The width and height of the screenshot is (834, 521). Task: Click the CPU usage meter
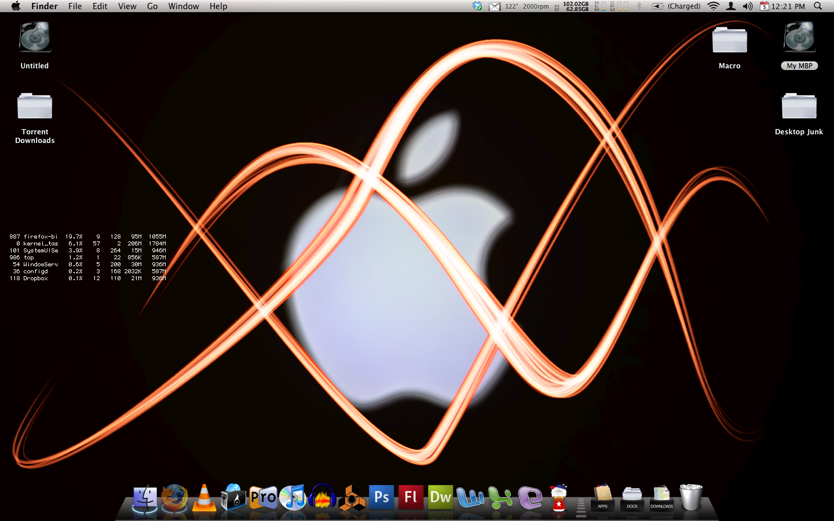coord(619,6)
